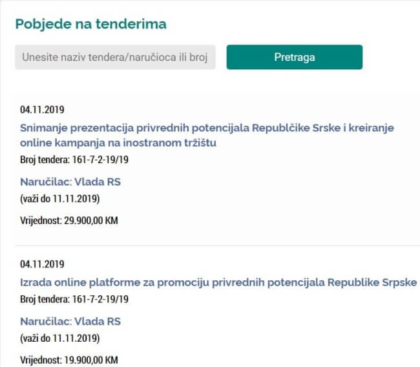
Task: Open the 'Izrada online platforme' tender link
Action: (218, 283)
